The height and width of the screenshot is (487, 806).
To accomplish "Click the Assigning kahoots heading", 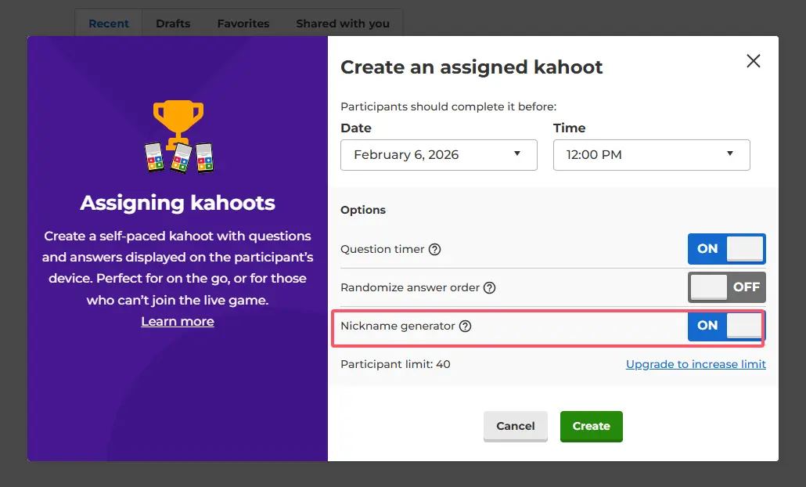I will coord(178,204).
